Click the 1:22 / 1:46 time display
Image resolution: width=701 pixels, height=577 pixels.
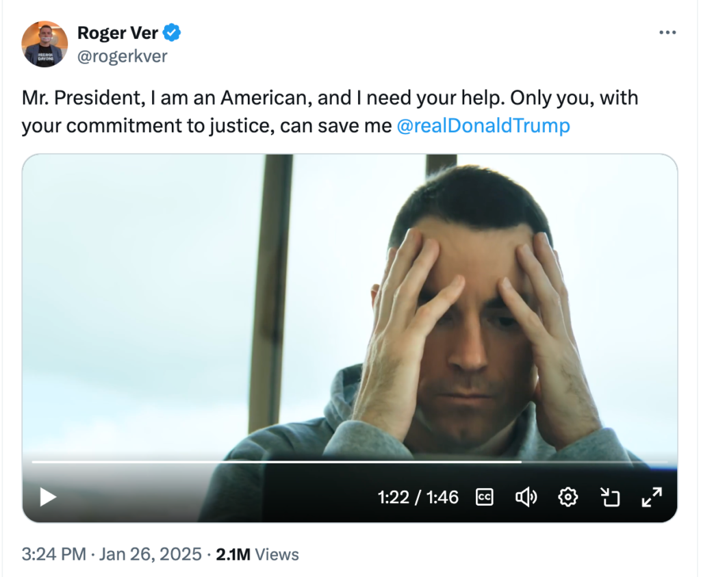[x=418, y=497]
